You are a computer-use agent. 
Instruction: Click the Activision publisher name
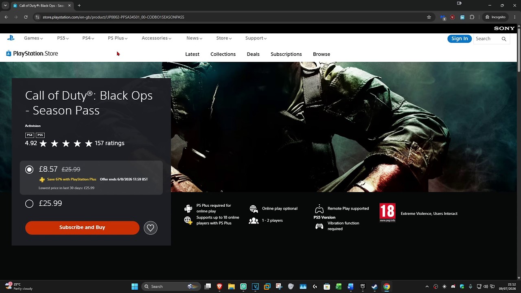click(33, 126)
